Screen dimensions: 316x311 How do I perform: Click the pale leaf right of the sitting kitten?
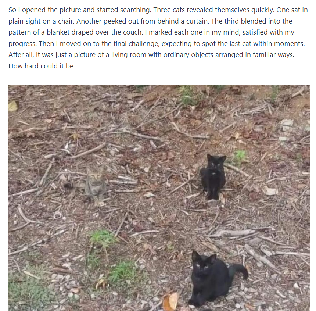[271, 190]
